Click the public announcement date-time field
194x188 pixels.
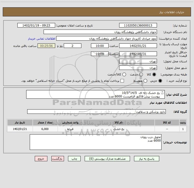36,25
